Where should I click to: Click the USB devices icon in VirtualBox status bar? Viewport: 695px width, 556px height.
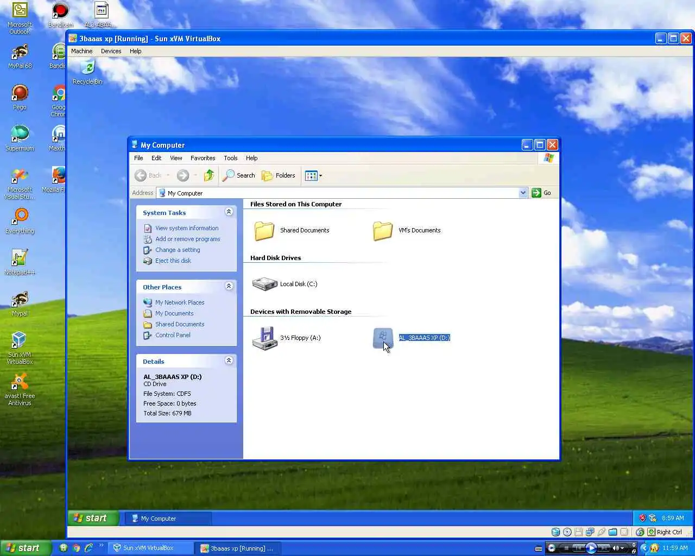point(601,532)
